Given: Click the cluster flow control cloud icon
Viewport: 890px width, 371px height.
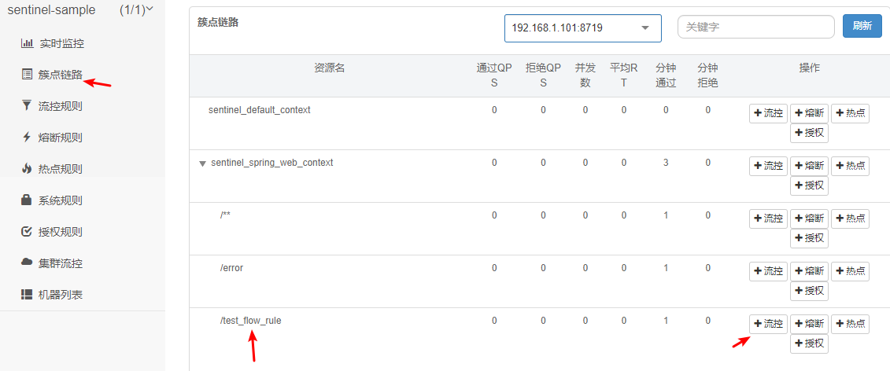Looking at the screenshot, I should pos(27,263).
